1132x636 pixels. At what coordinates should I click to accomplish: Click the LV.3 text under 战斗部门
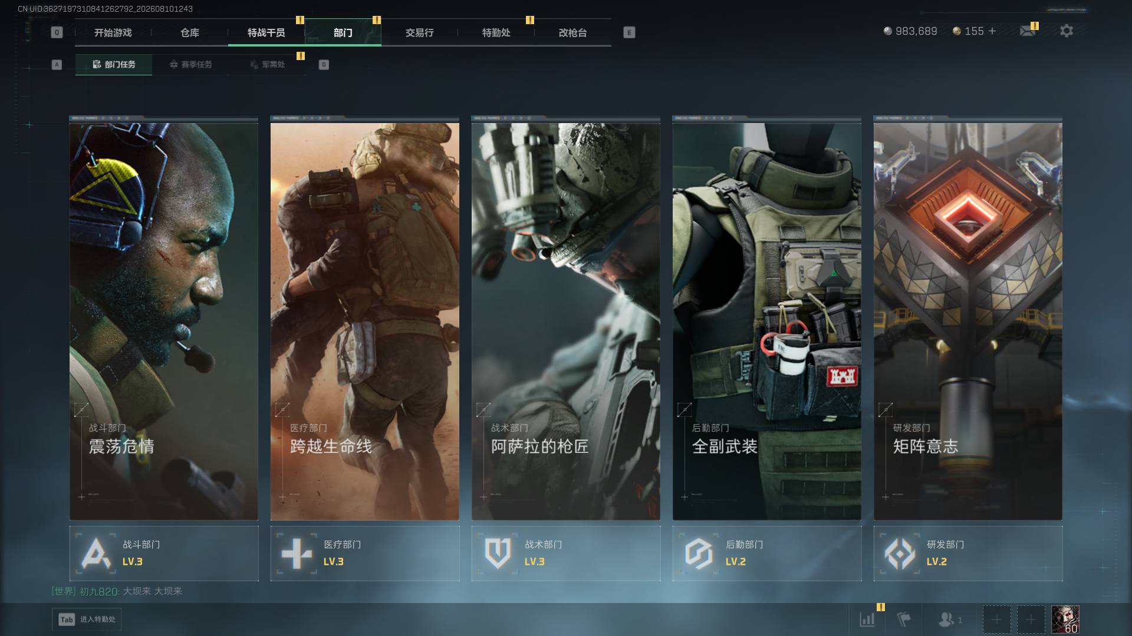point(133,562)
